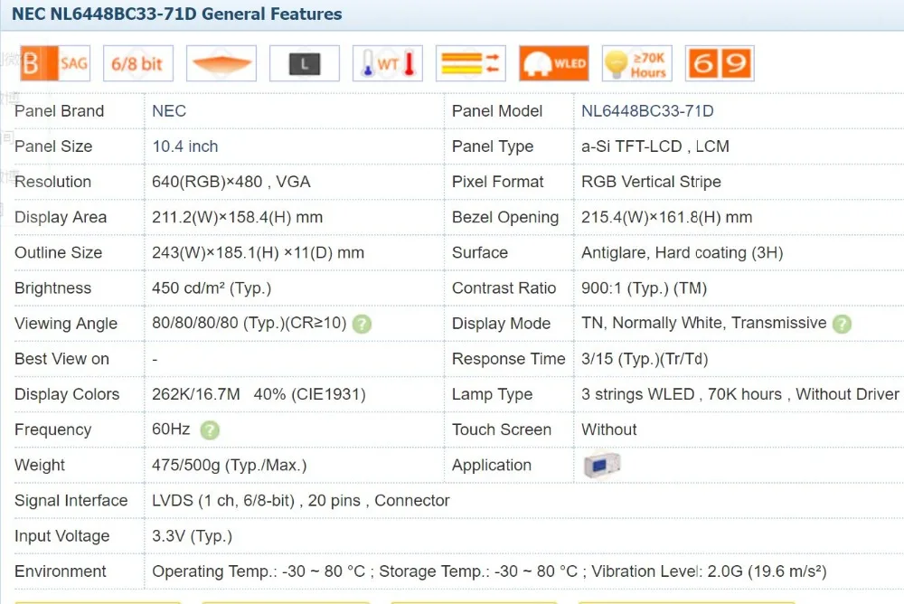Click the help icon beside Display Mode value
Image resolution: width=904 pixels, height=604 pixels.
[842, 325]
